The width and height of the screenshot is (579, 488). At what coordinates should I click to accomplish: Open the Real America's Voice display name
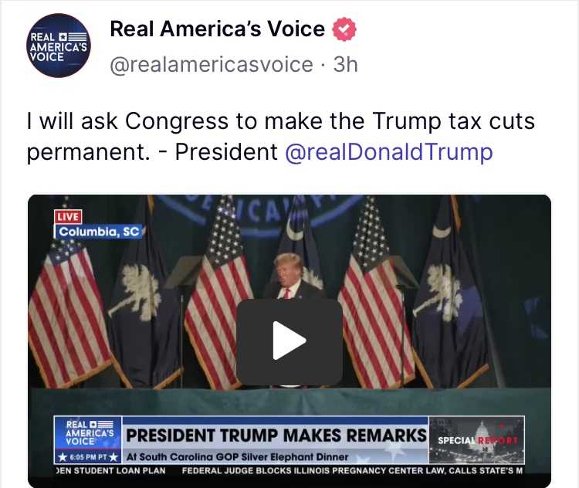point(217,29)
